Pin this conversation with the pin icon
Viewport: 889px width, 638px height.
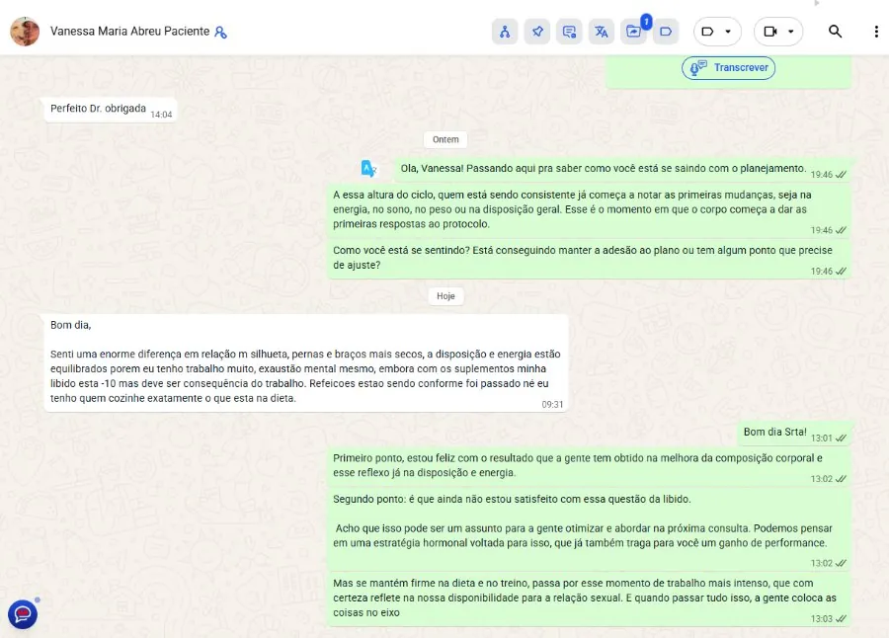(537, 32)
